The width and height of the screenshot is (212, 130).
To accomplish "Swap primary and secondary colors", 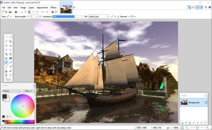I will coord(8,95).
